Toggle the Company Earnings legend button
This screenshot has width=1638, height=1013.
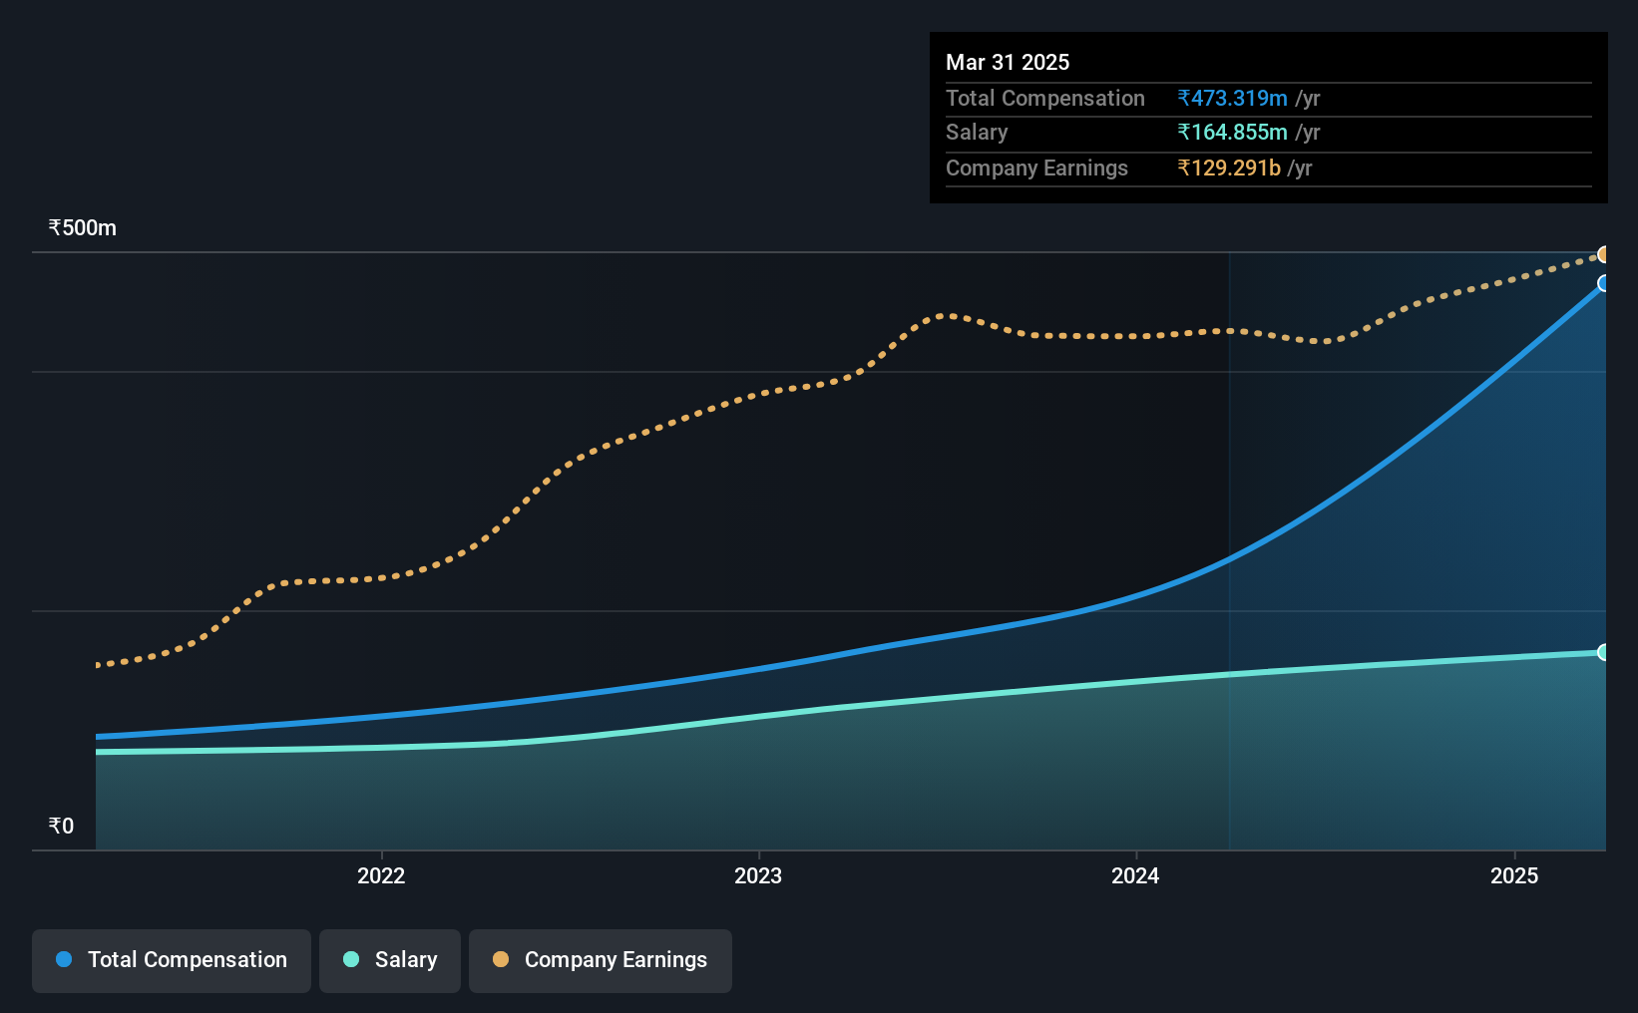[x=601, y=960]
